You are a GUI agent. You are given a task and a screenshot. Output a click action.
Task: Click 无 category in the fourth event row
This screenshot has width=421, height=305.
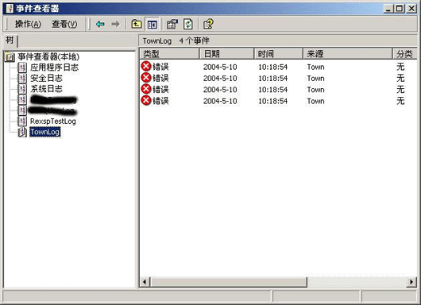pyautogui.click(x=400, y=101)
